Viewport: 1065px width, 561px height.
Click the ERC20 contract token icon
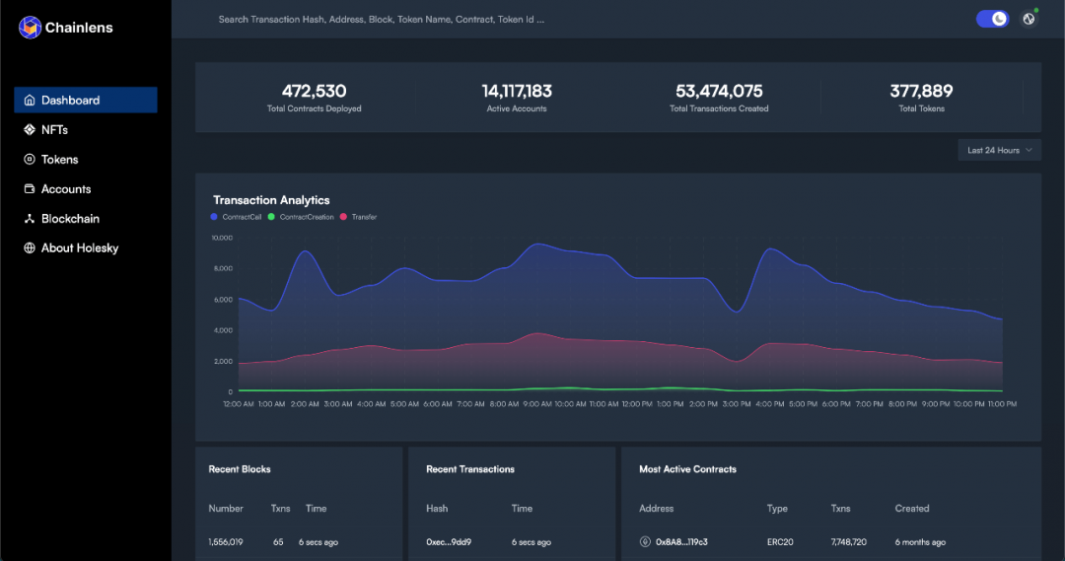coord(646,541)
